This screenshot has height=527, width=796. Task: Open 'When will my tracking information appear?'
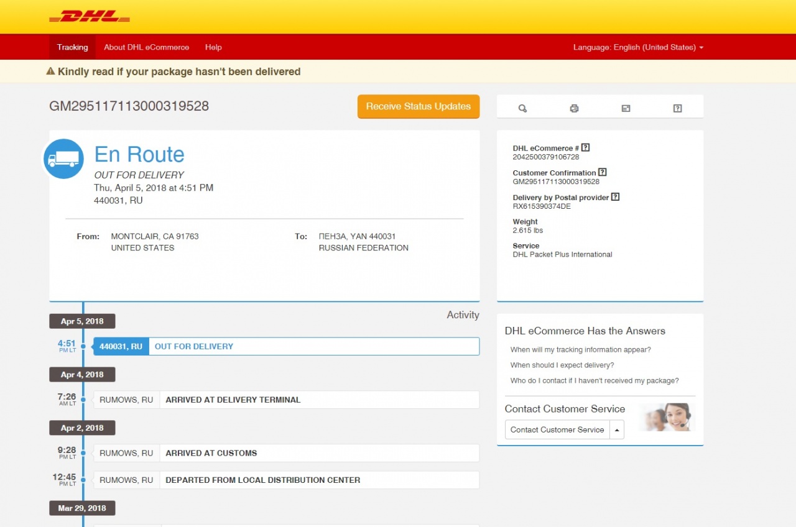pyautogui.click(x=581, y=350)
